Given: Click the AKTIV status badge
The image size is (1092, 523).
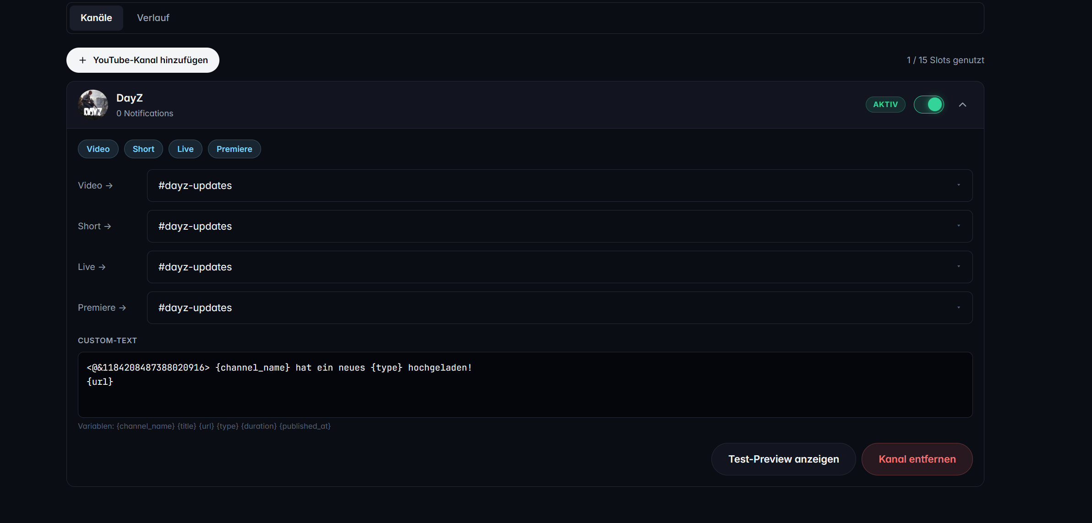Looking at the screenshot, I should pyautogui.click(x=885, y=104).
